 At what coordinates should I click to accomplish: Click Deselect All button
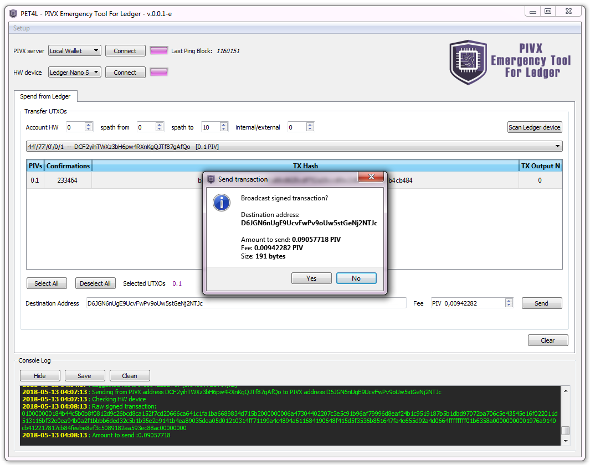coord(95,283)
